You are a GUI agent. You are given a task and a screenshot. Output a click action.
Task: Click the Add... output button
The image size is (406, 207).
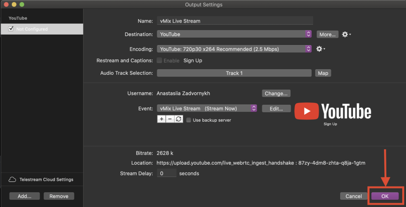tap(24, 196)
